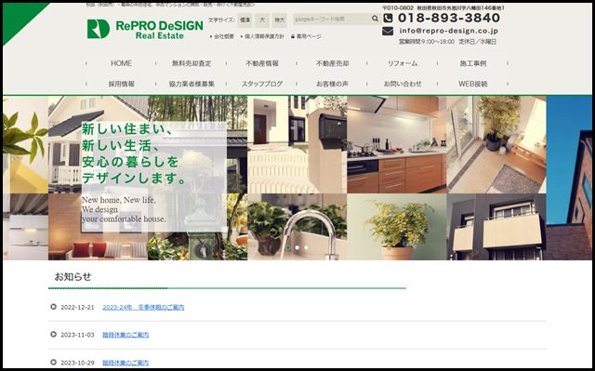Click the bullet icon for 2023-11-03 news
The width and height of the screenshot is (595, 371).
pyautogui.click(x=54, y=334)
